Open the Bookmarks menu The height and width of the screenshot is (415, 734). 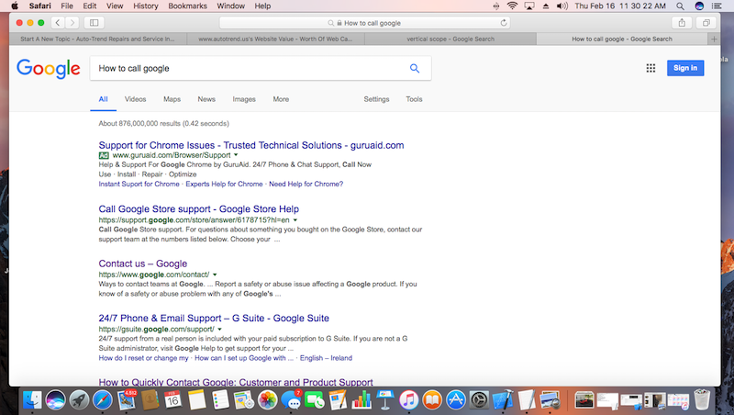(x=187, y=6)
